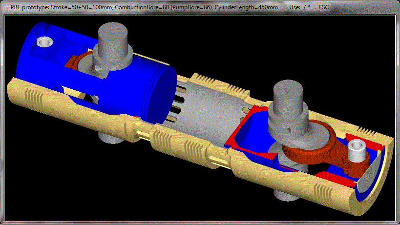Click the "CylinderLength=450mm" text in title bar

click(x=246, y=7)
